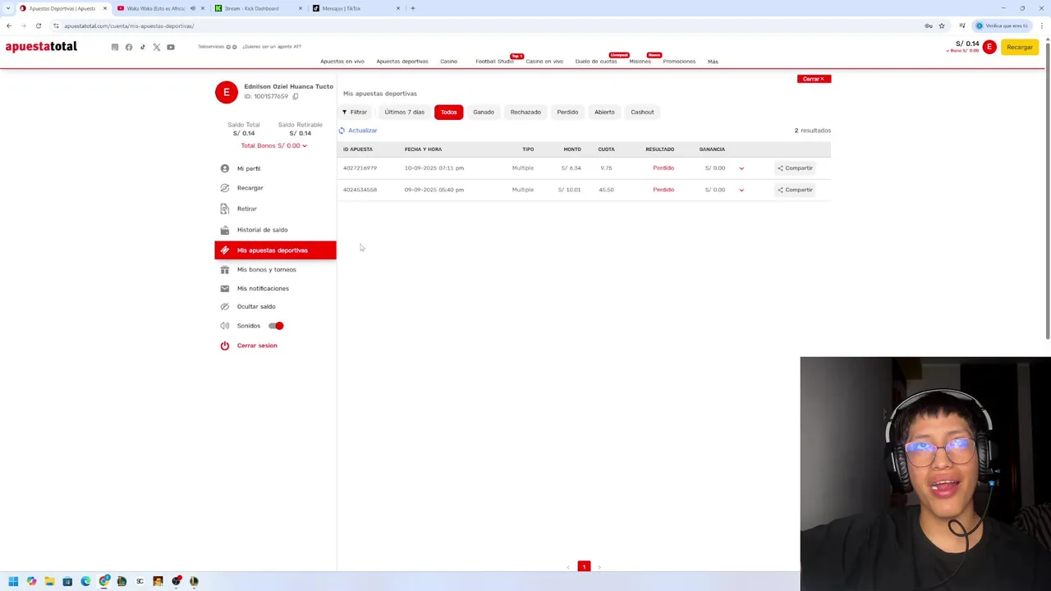Copy user ID 1001577659 with copy icon
Viewport: 1051px width, 591px height.
(296, 96)
